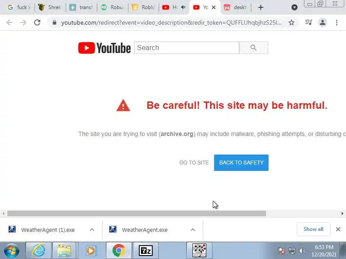The image size is (346, 259).
Task: Click the Chrome taskbar icon
Action: (119, 251)
